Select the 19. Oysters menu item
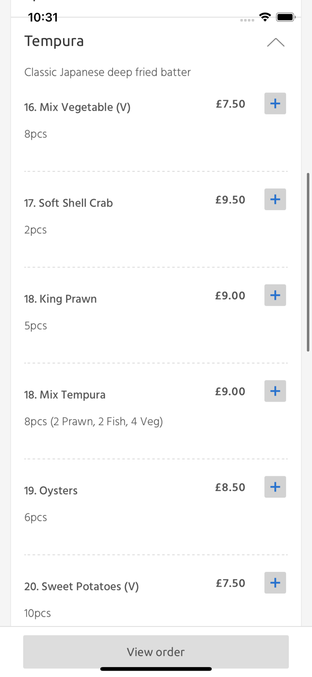312x677 pixels. [x=50, y=491]
